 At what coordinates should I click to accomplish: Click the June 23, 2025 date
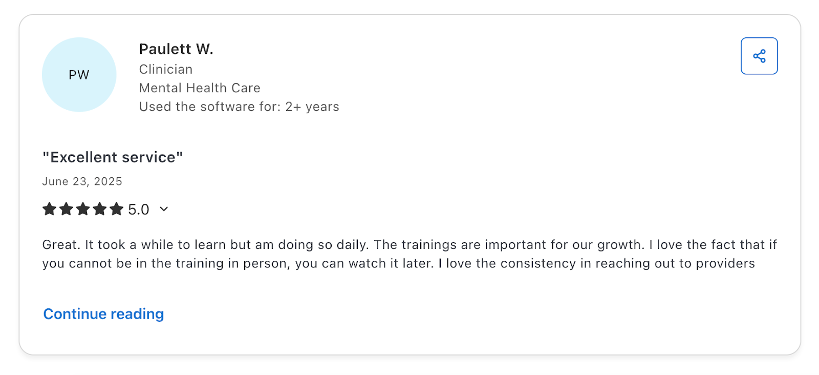82,181
